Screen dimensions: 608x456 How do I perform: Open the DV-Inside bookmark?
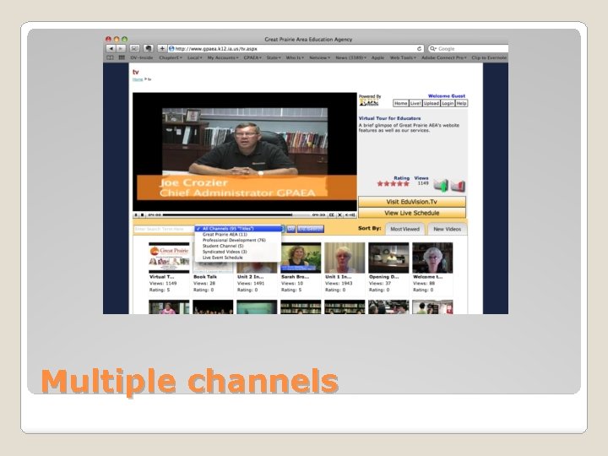coord(142,57)
